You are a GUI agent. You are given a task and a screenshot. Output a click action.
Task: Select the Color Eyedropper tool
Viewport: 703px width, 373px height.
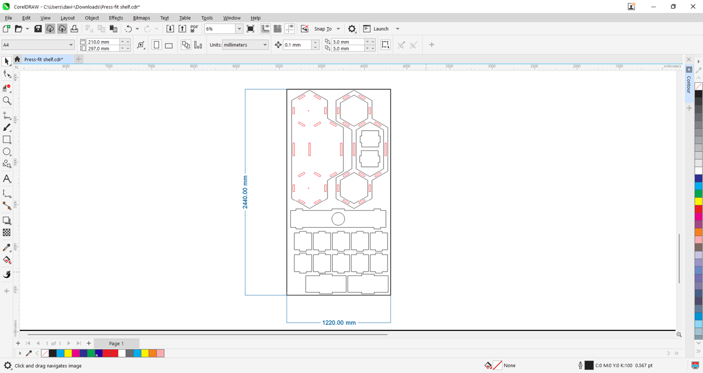coord(7,247)
